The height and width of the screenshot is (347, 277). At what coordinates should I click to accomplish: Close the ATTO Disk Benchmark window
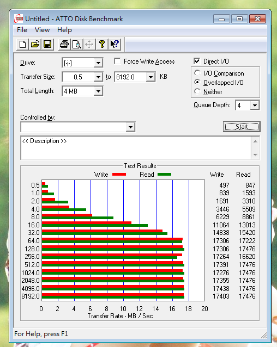click(x=257, y=19)
